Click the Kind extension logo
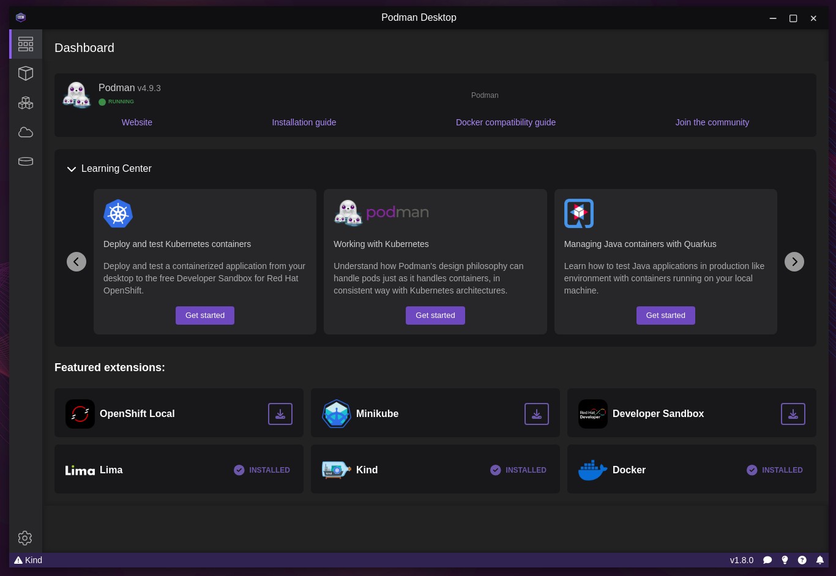 pos(337,470)
